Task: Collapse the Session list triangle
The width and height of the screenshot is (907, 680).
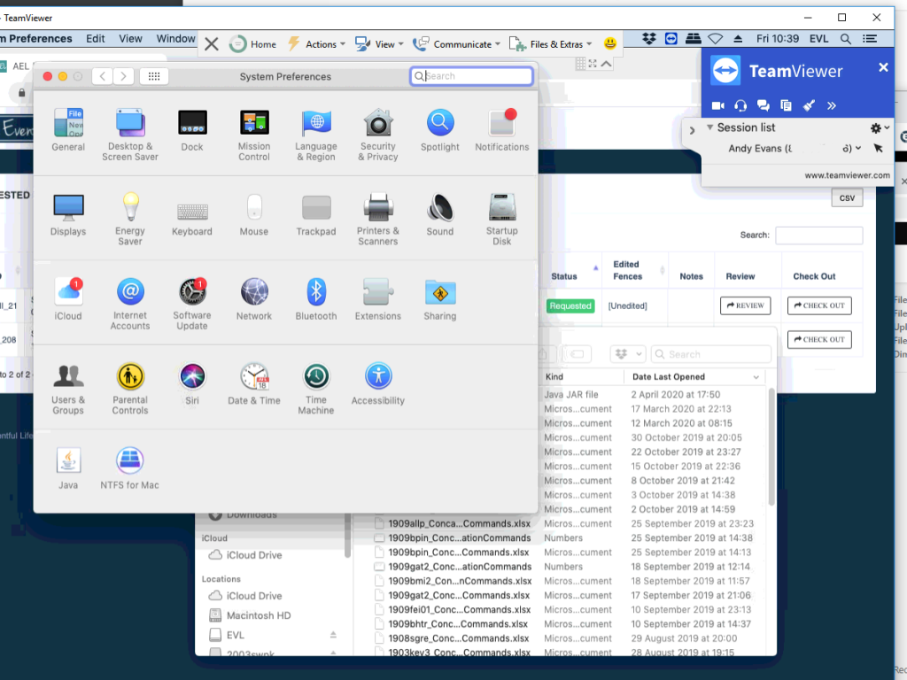Action: click(x=709, y=127)
